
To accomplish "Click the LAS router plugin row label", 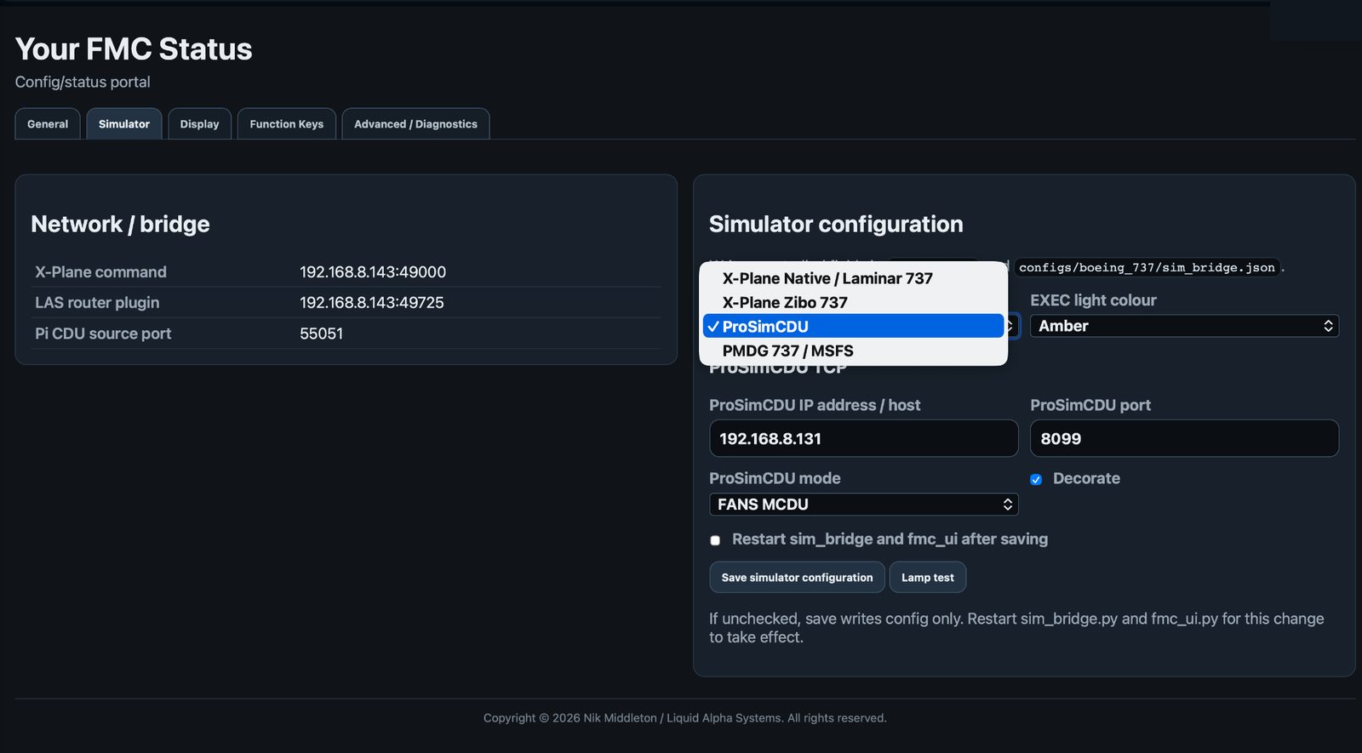I will coord(97,303).
